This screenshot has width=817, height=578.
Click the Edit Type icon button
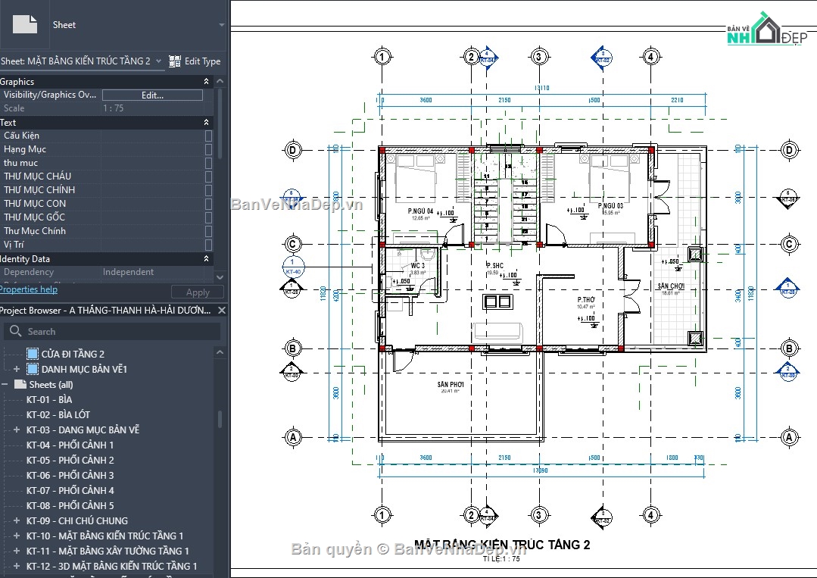175,61
